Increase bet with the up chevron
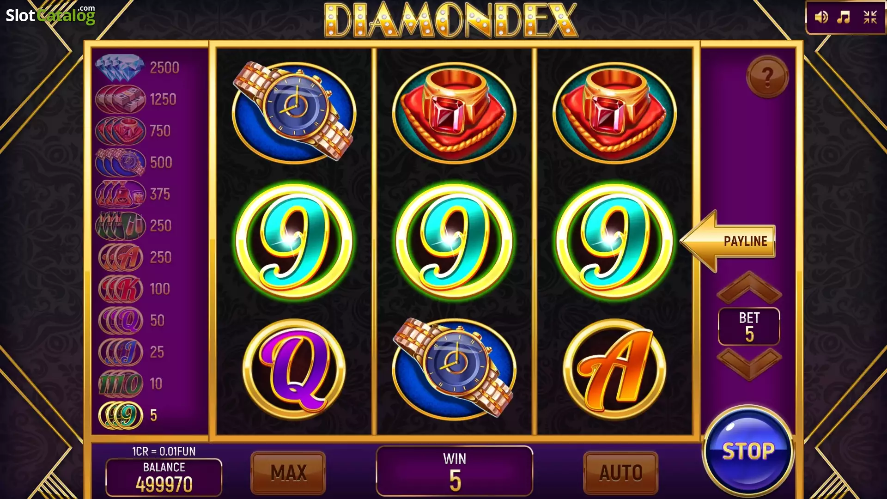 click(x=749, y=287)
